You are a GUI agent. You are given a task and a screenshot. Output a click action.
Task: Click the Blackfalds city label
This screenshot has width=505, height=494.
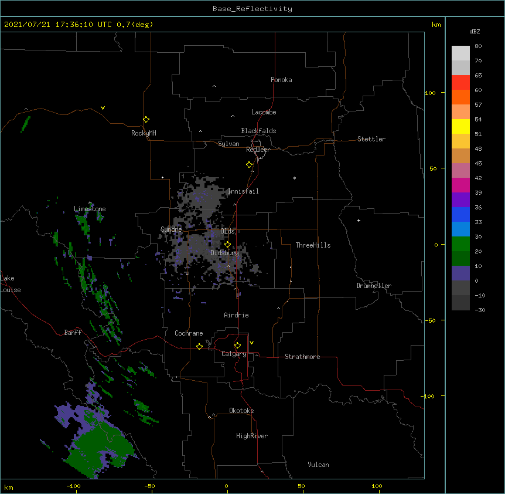tap(258, 131)
